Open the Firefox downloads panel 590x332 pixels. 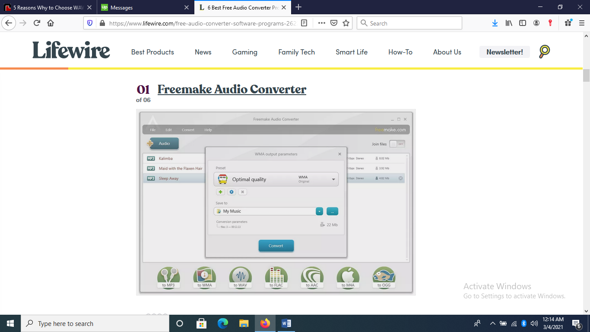[x=495, y=23]
